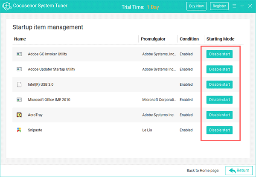This screenshot has height=177, width=256.
Task: Return to the Home page
Action: 239,171
